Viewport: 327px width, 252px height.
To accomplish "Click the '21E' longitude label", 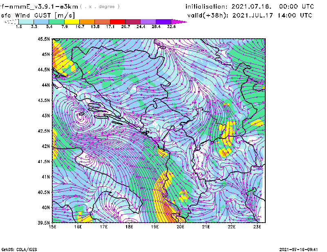I will pos(206,227).
